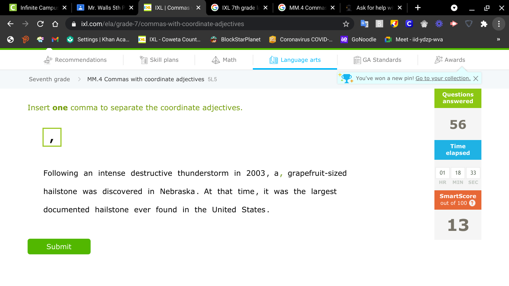This screenshot has width=509, height=286.
Task: Bookmark this page with the star icon
Action: (346, 24)
